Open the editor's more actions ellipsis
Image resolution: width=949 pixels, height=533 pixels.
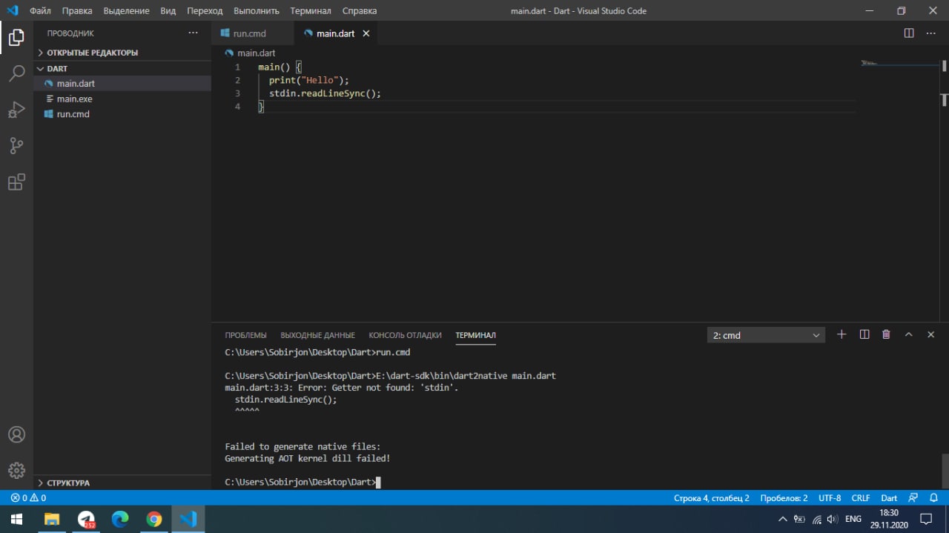[x=931, y=33]
